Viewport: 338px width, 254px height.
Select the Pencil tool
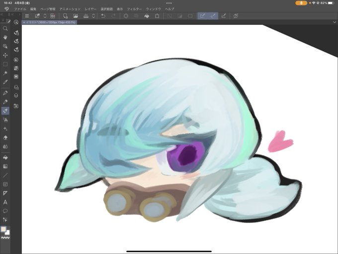click(x=5, y=102)
